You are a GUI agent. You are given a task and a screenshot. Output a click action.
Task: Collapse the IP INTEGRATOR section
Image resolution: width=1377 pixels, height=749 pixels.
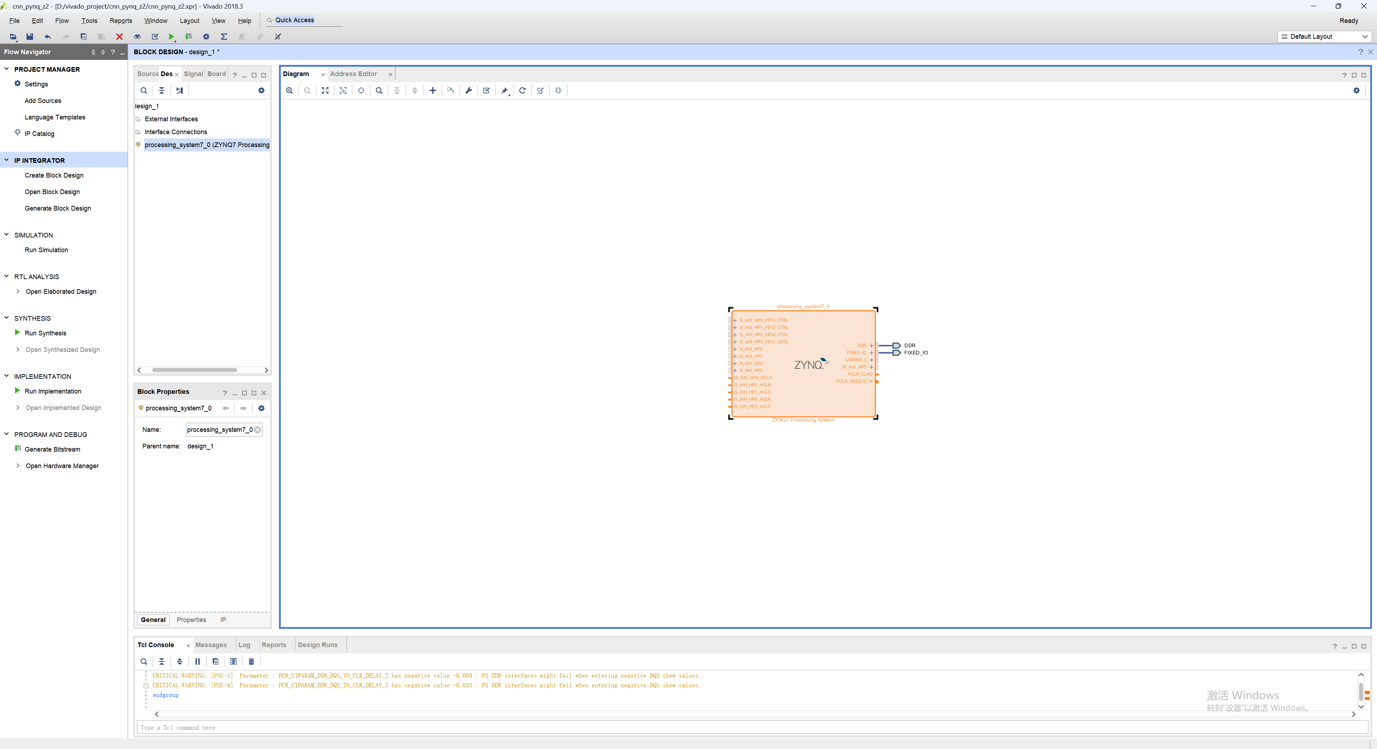point(6,160)
